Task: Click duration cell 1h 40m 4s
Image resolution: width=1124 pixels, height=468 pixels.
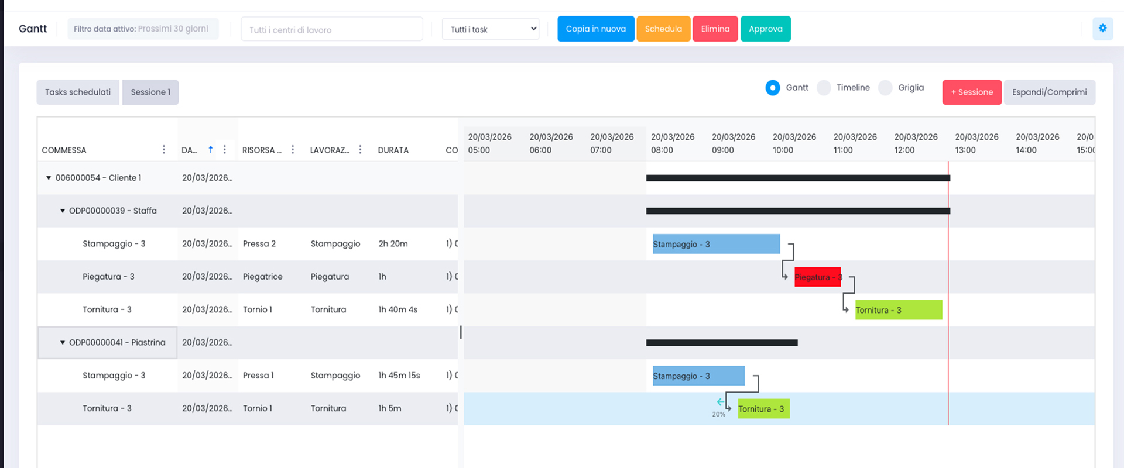Action: 398,309
